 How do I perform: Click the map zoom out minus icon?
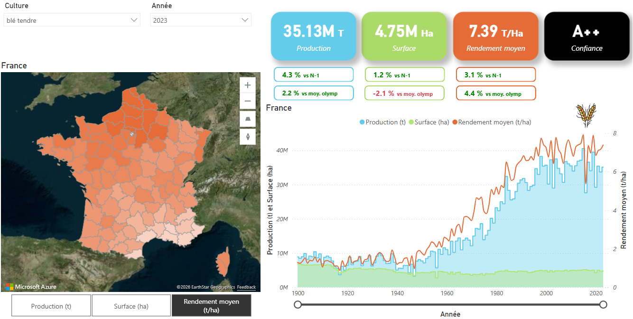247,101
